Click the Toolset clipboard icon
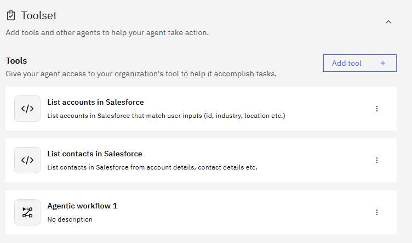The width and height of the screenshot is (412, 243). [11, 16]
